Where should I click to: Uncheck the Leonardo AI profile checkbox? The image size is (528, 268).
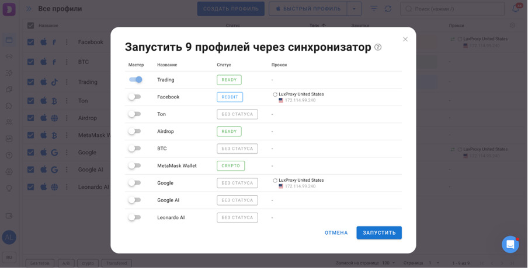pos(30,187)
